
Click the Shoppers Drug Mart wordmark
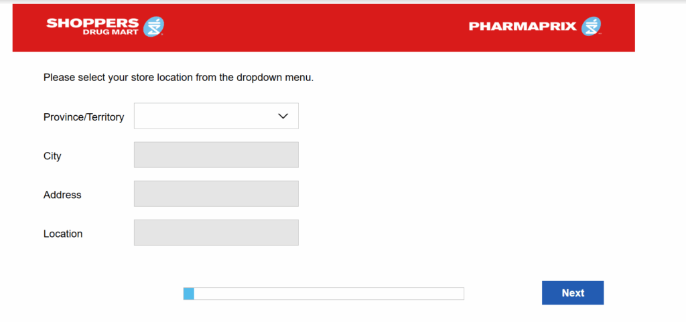pos(93,24)
